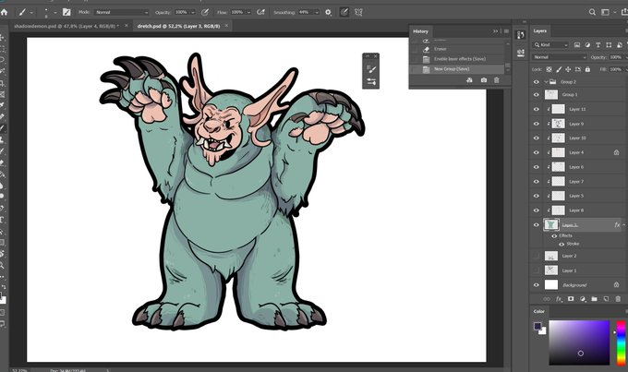The height and width of the screenshot is (372, 628).
Task: Select the History panel tab
Action: tap(421, 31)
